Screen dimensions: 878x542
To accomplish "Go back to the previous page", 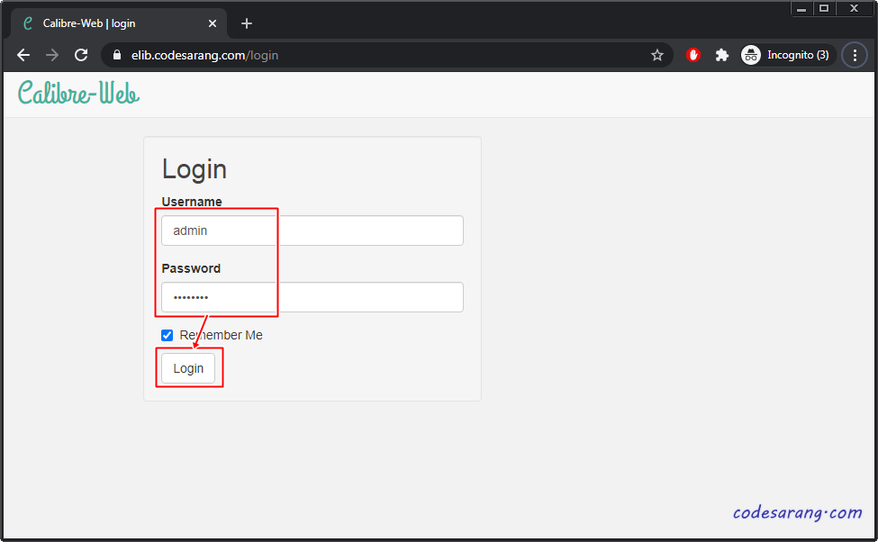I will coord(23,55).
